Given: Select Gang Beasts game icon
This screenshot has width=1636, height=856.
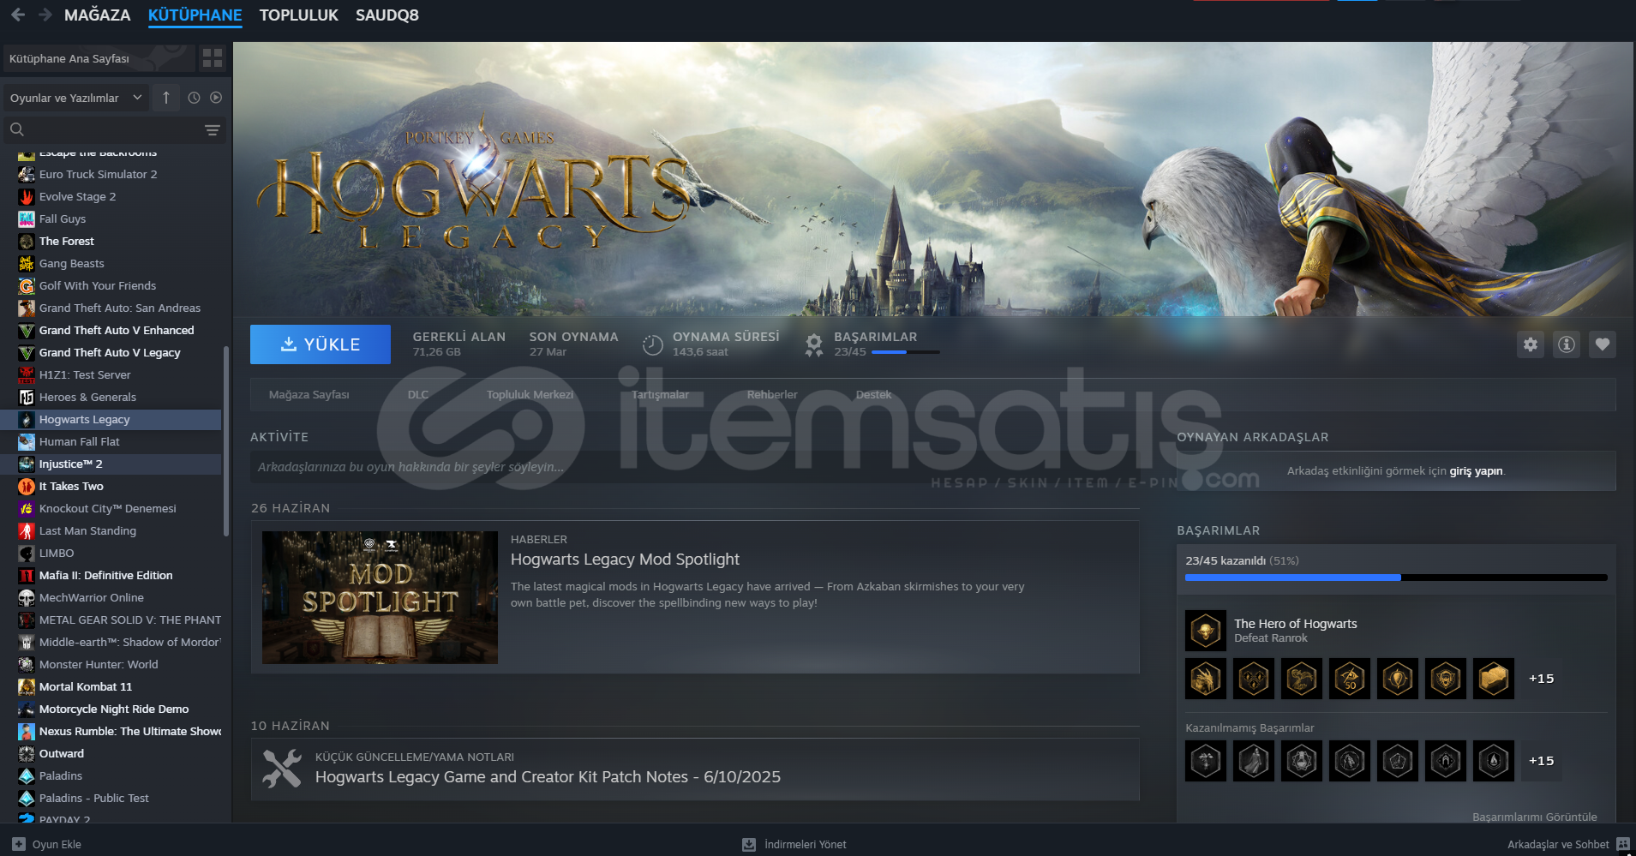Looking at the screenshot, I should pyautogui.click(x=27, y=263).
